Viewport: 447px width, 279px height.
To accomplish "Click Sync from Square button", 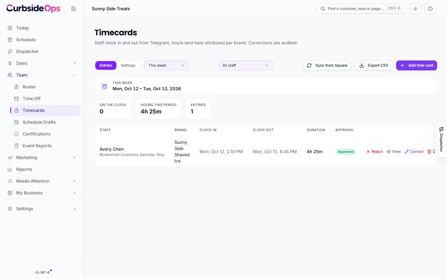I will [x=327, y=65].
